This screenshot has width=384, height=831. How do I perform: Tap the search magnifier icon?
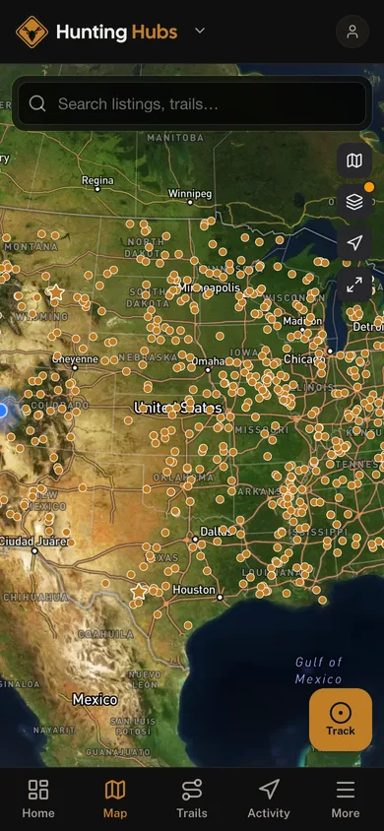pos(37,103)
